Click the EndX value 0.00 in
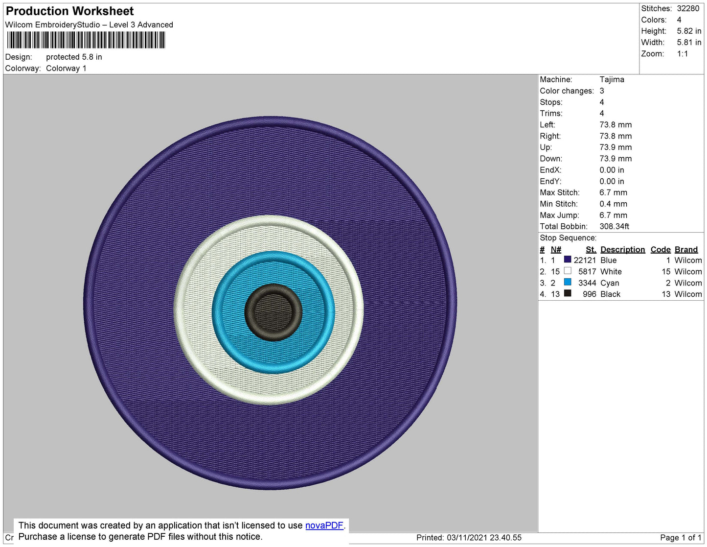 coord(612,170)
